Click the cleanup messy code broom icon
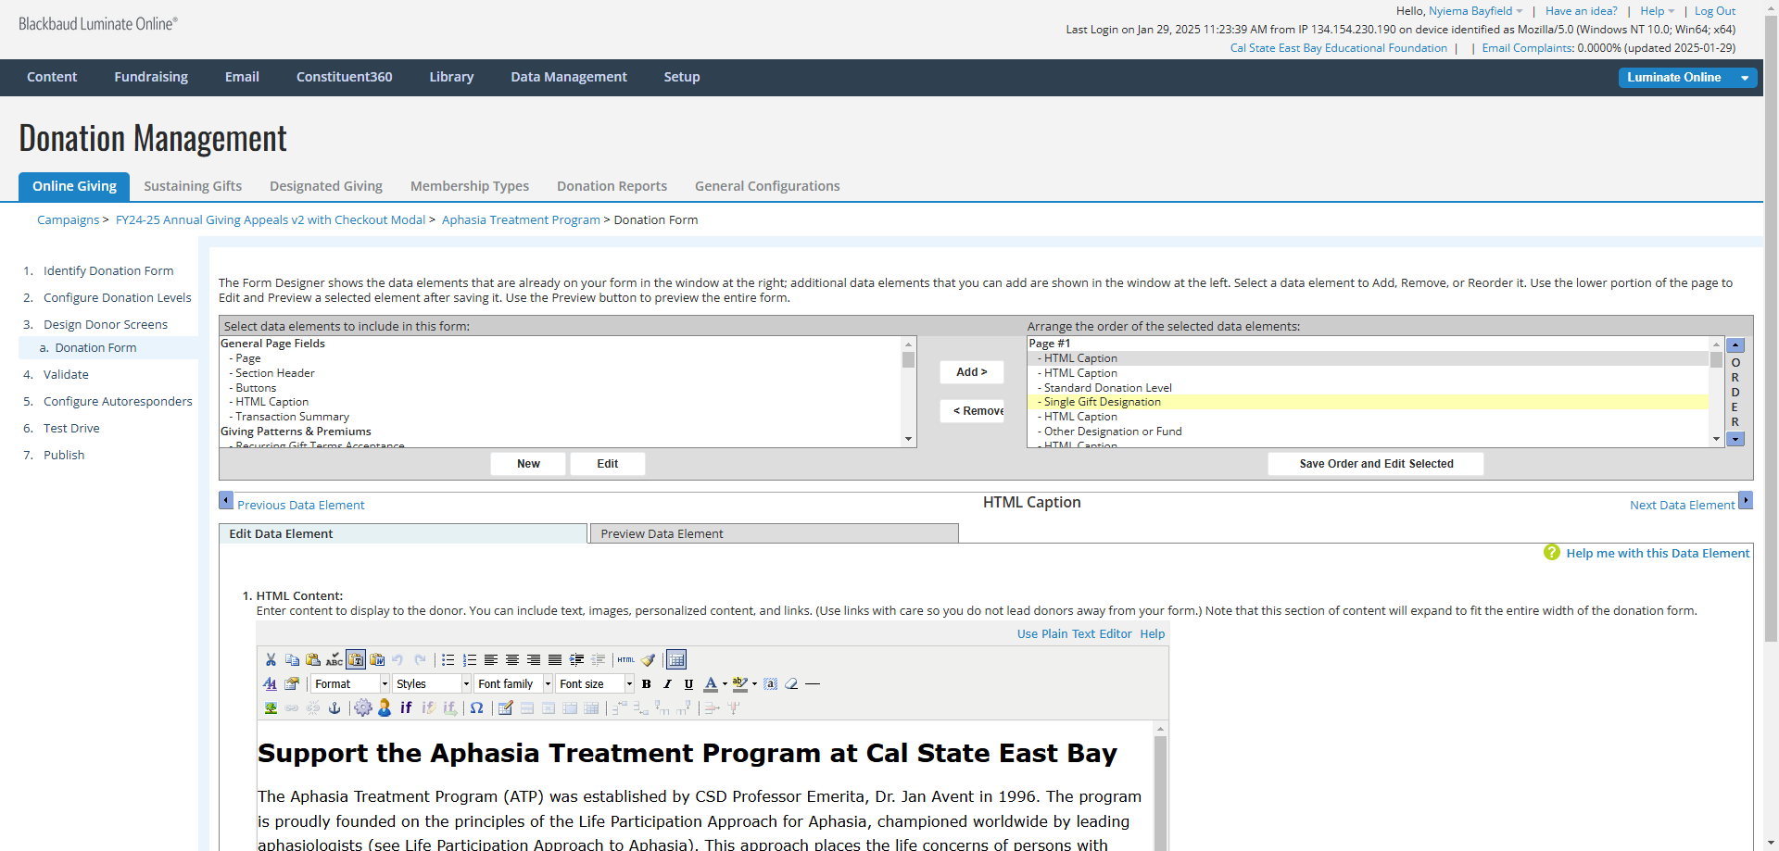Viewport: 1779px width, 851px height. coord(648,659)
